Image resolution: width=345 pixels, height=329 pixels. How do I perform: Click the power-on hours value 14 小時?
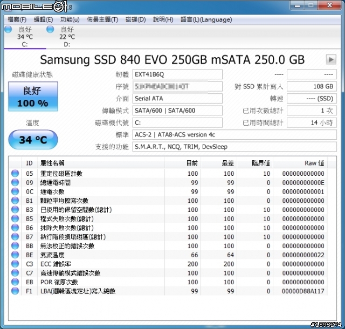pos(312,122)
